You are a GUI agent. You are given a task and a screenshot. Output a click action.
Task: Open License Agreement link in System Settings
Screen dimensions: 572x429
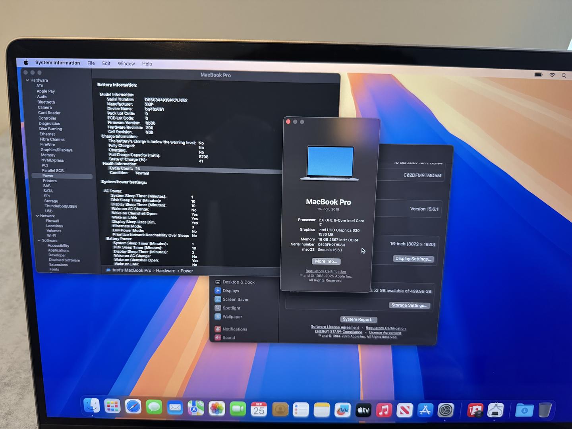tap(385, 333)
